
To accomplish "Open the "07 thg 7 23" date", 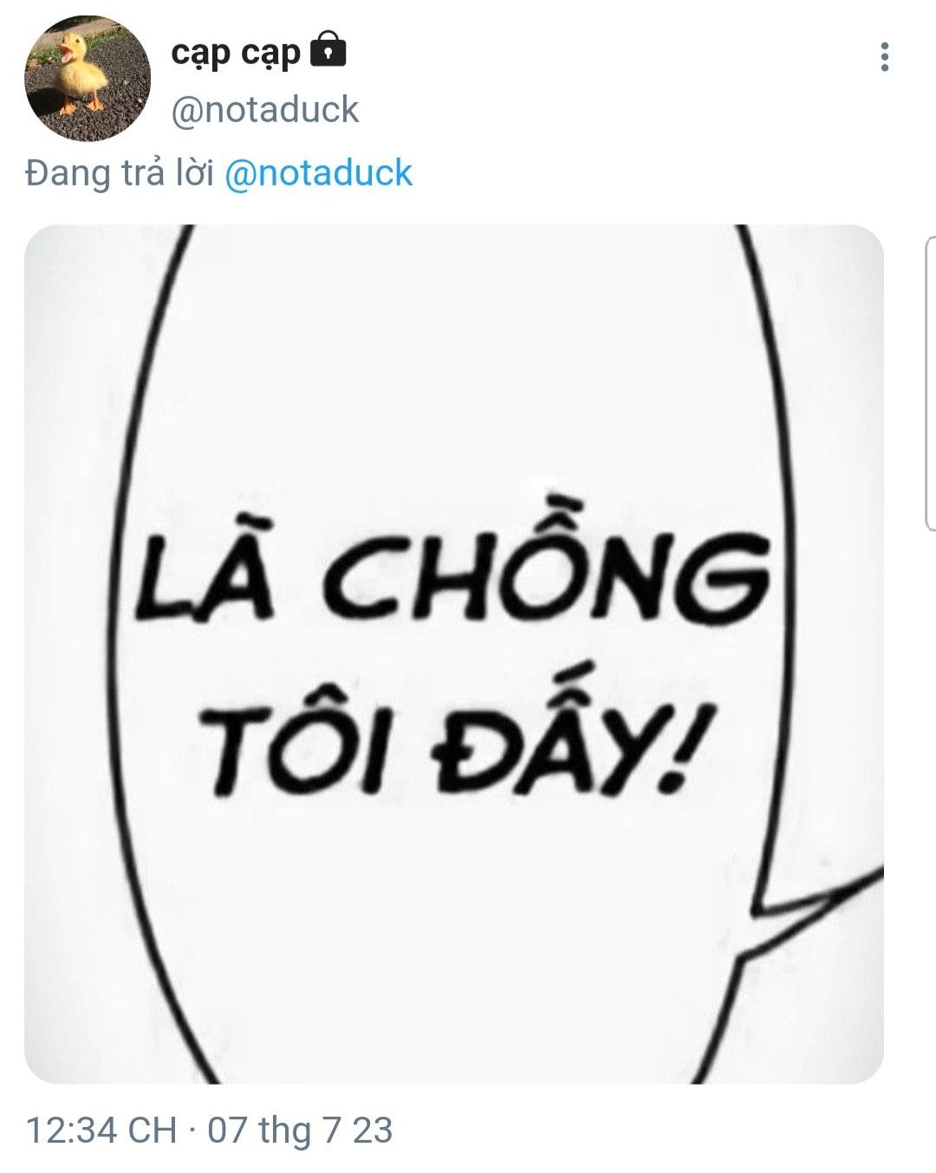I will point(300,1131).
